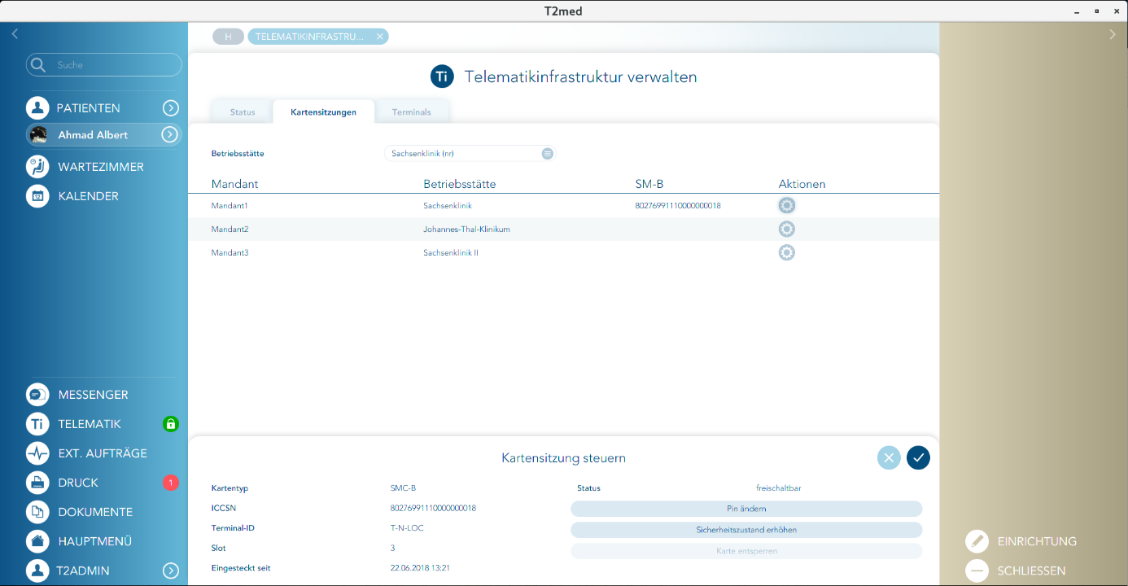Click the red Druck notification badge

[x=170, y=483]
